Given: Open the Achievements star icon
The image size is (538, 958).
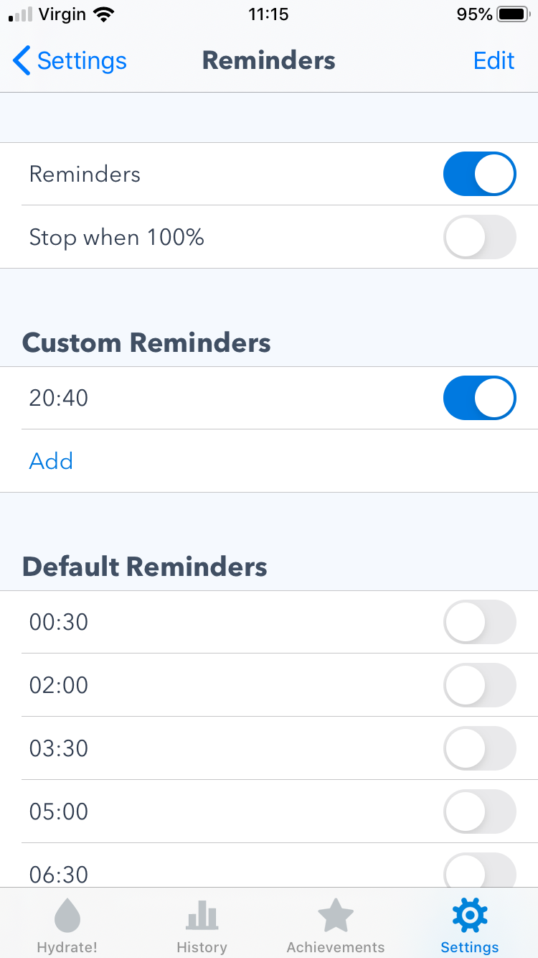Looking at the screenshot, I should [335, 916].
